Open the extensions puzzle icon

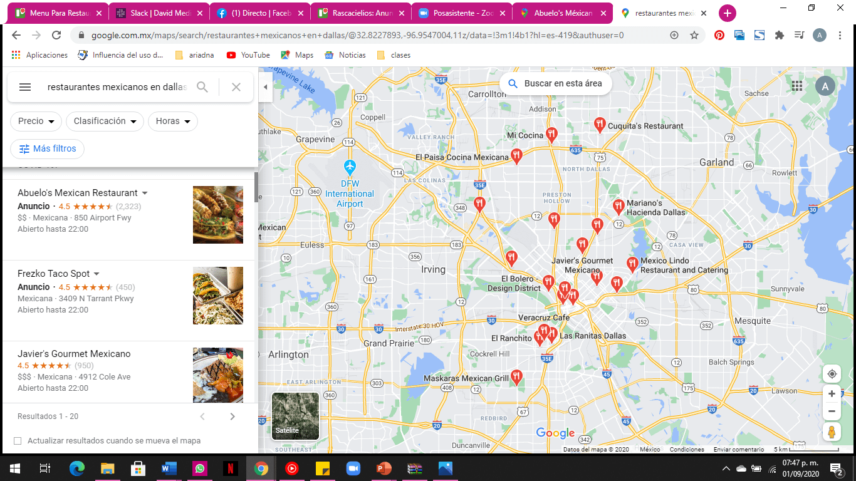780,36
